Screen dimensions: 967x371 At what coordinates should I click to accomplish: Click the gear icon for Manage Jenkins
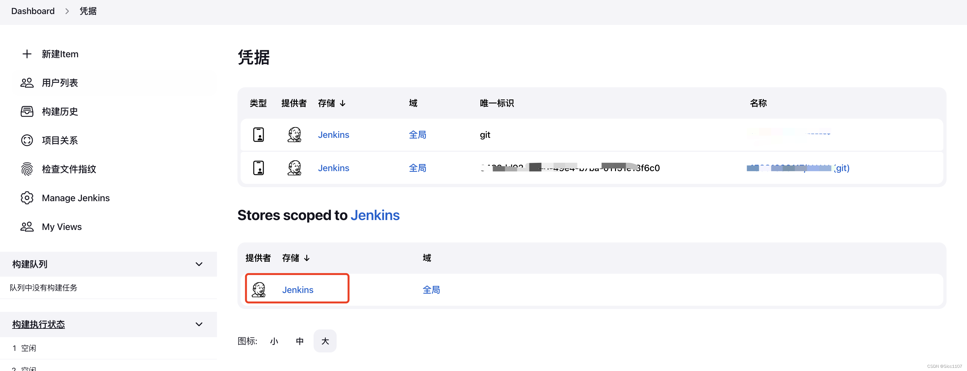[27, 198]
